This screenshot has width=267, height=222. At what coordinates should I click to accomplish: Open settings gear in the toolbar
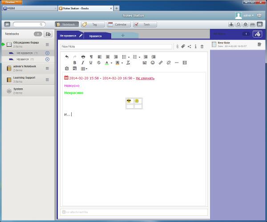(x=246, y=24)
